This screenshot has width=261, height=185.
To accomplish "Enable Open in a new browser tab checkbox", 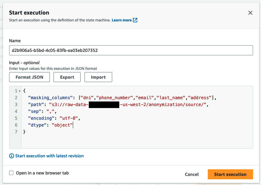I will [x=11, y=173].
